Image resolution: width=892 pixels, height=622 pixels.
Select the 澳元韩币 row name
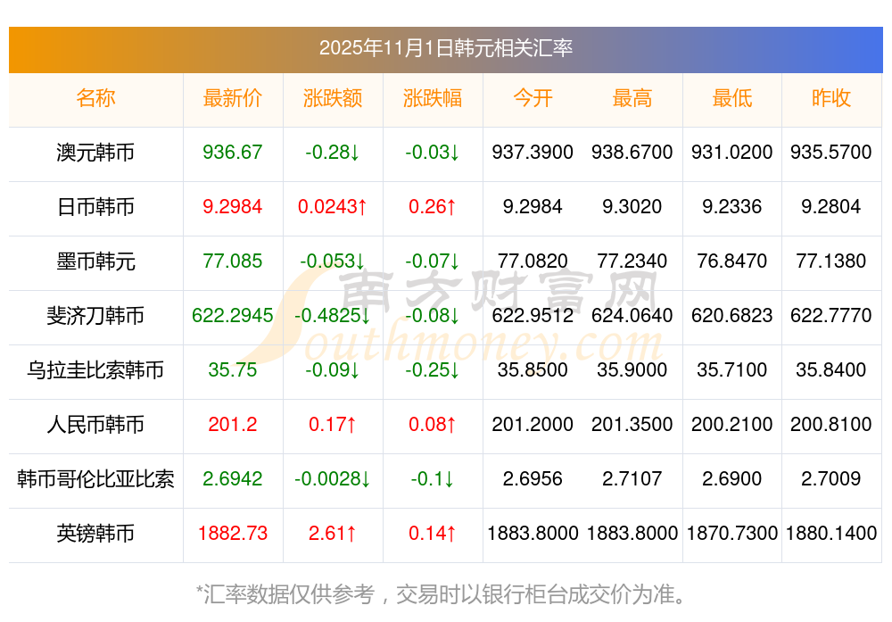point(95,153)
